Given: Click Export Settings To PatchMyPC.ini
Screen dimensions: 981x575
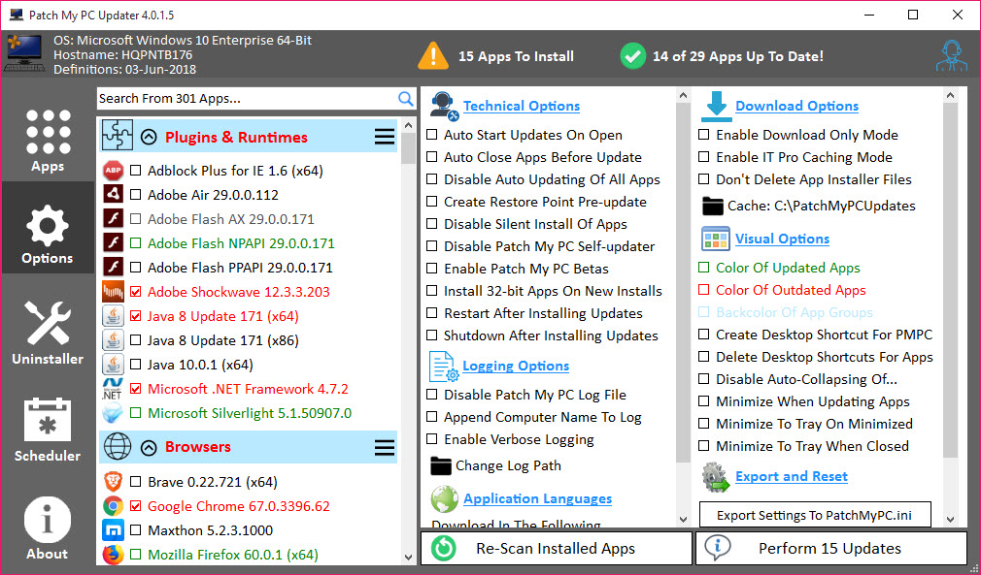Looking at the screenshot, I should (x=815, y=515).
